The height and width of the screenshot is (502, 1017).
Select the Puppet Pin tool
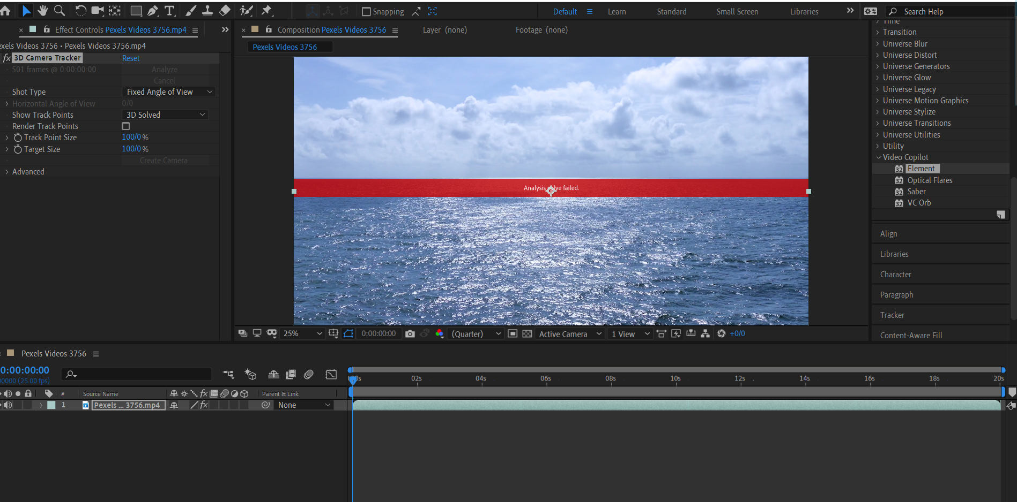coord(266,10)
